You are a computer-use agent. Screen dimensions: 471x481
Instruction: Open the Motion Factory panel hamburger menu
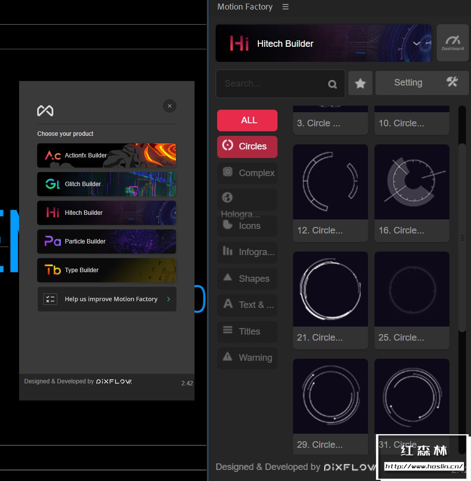286,7
